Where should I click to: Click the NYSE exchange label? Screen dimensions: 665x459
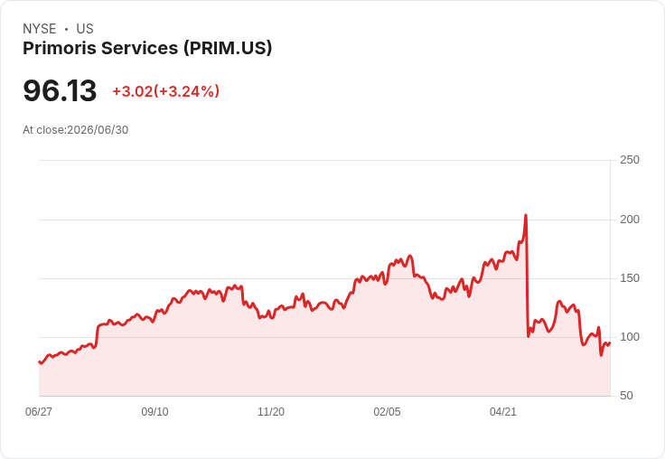(40, 29)
